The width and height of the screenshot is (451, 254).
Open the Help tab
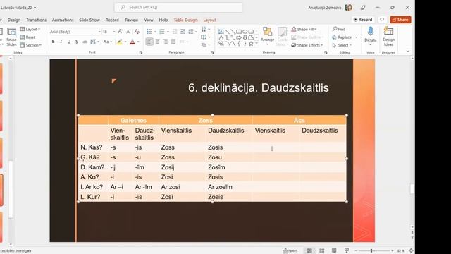pos(163,20)
